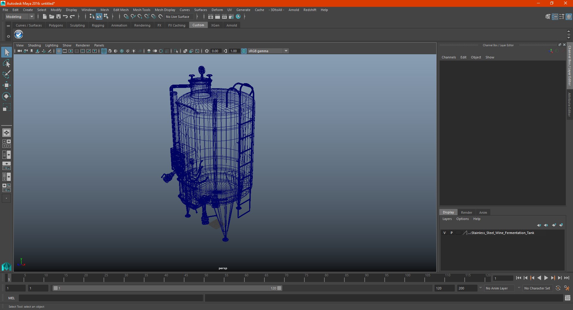Click the Scale tool icon
The width and height of the screenshot is (573, 310).
[x=6, y=107]
